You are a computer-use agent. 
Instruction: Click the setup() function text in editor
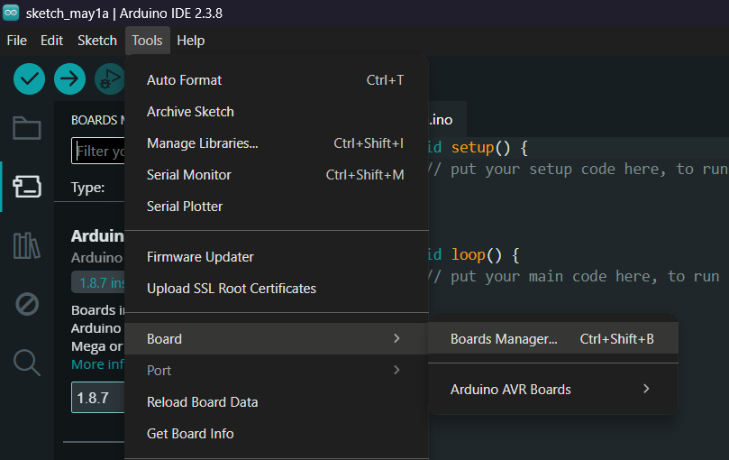(x=481, y=148)
